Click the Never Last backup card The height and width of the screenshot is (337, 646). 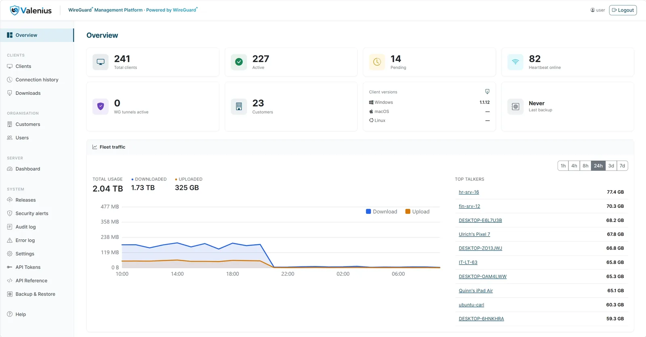[x=568, y=107]
